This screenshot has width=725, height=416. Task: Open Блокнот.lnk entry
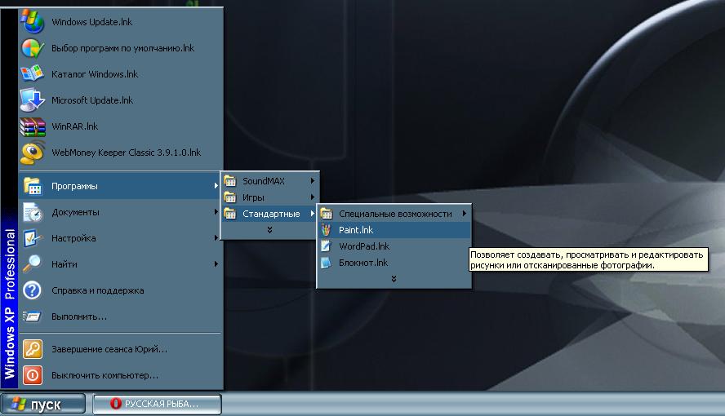click(394, 263)
